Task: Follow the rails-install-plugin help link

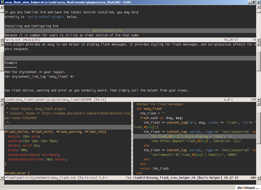Action: [45, 17]
